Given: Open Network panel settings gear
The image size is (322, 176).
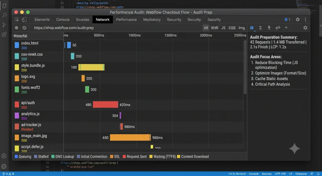Looking at the screenshot, I should [305, 28].
